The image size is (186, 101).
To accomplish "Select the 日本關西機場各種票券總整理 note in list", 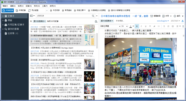I will click(62, 40).
